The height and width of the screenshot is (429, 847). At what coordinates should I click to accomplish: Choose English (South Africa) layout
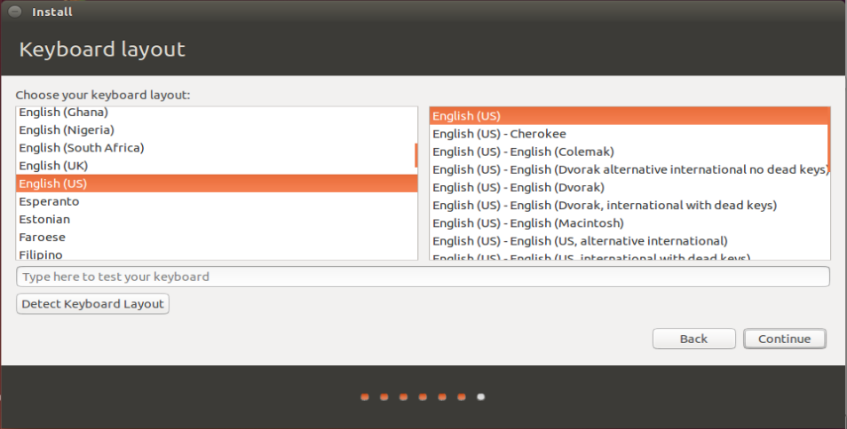216,148
